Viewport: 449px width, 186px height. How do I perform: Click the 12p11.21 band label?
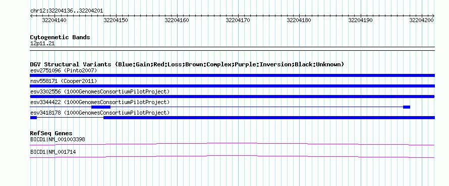42,44
